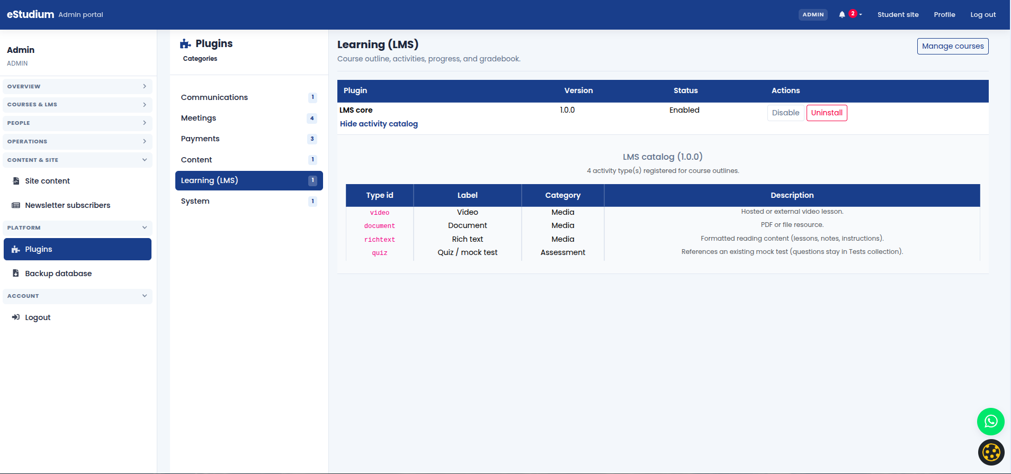The width and height of the screenshot is (1011, 474).
Task: Collapse the Account sidebar section
Action: (x=78, y=296)
